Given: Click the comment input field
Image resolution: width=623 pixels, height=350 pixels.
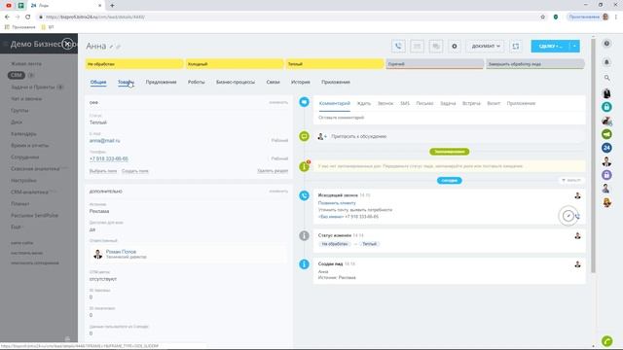Looking at the screenshot, I should click(x=449, y=118).
